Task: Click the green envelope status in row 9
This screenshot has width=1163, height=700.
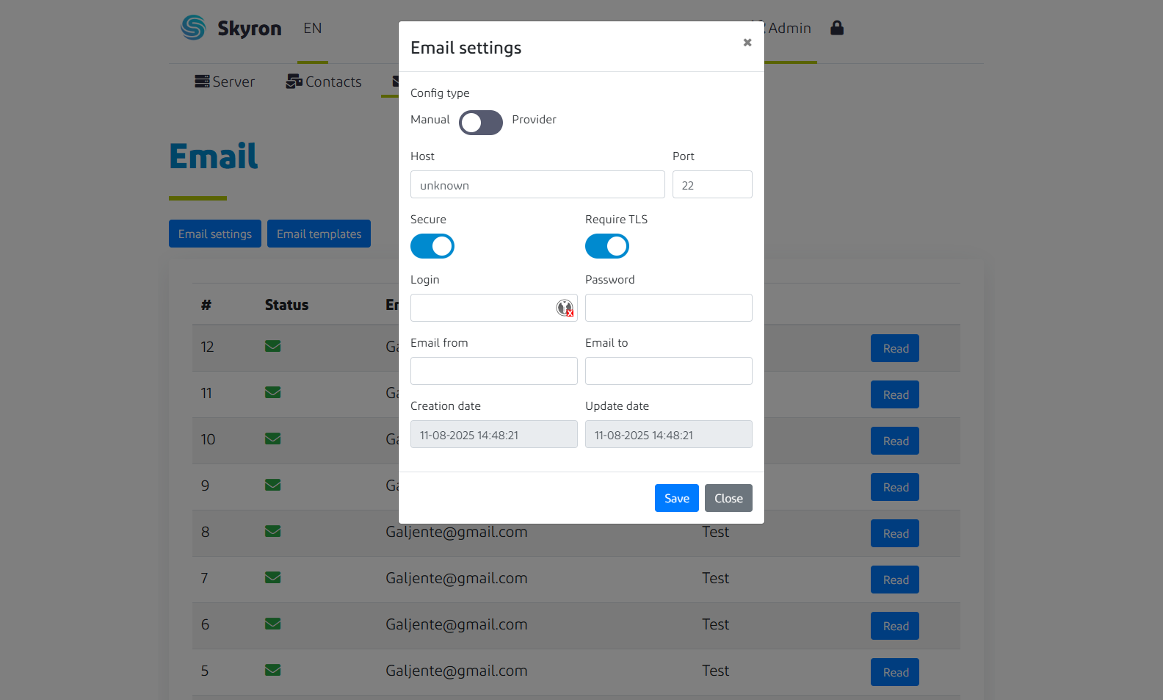Action: pyautogui.click(x=273, y=485)
